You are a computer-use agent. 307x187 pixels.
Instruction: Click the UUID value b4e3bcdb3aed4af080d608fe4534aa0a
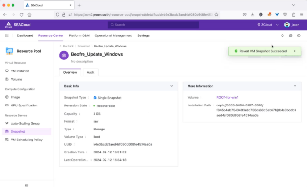point(123,144)
